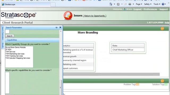
Task: Click the Roles column header
Action: pos(128,46)
